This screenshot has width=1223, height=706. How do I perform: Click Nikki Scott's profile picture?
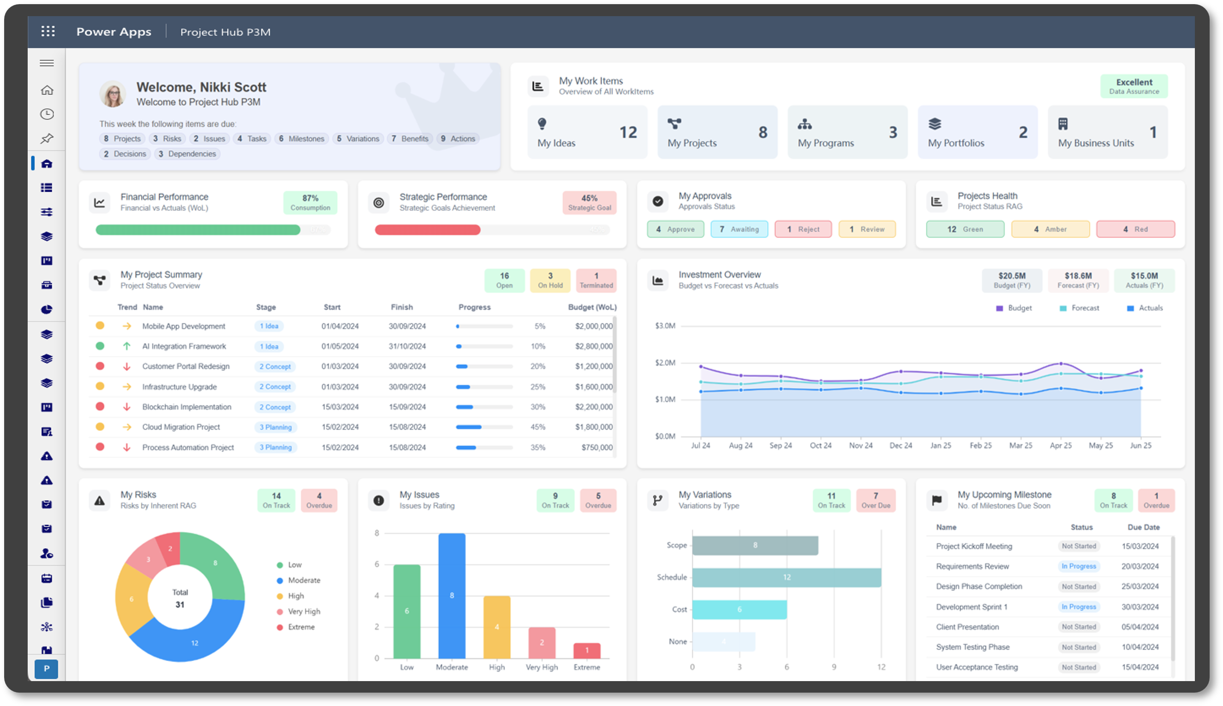click(x=113, y=94)
